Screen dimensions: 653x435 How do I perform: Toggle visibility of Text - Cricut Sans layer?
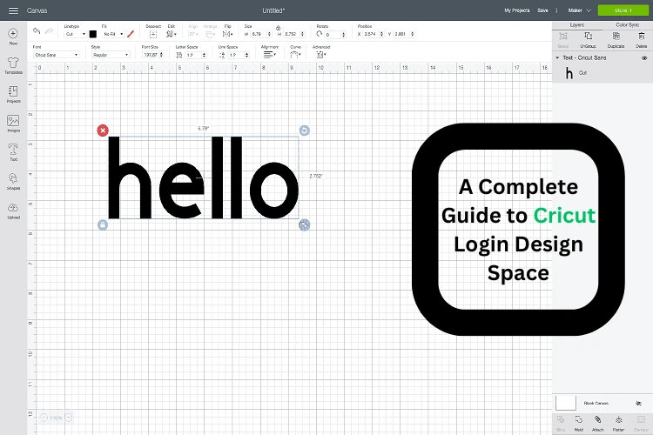644,58
